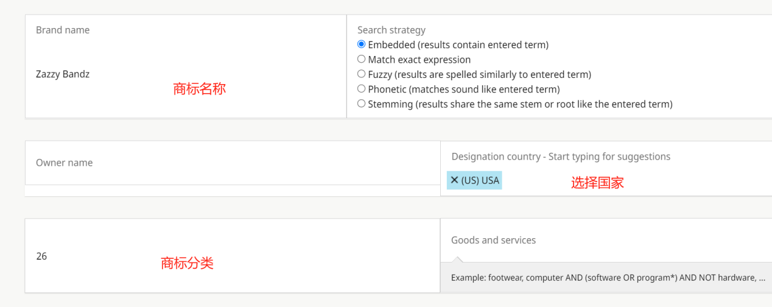Viewport: 772px width, 307px height.
Task: Click the Search strategy heading
Action: (391, 30)
